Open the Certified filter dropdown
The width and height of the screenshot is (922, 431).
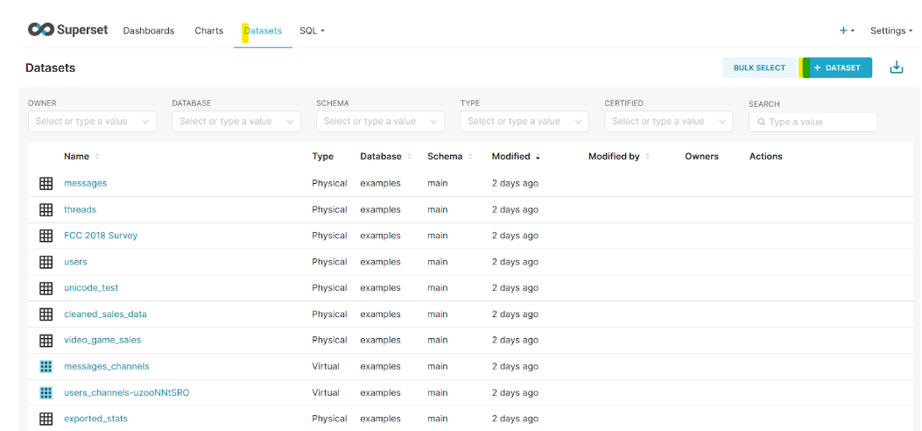668,122
